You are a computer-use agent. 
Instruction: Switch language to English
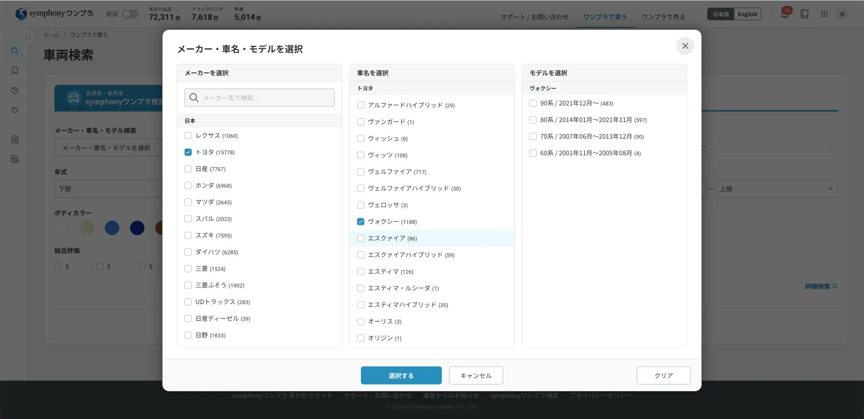point(747,14)
